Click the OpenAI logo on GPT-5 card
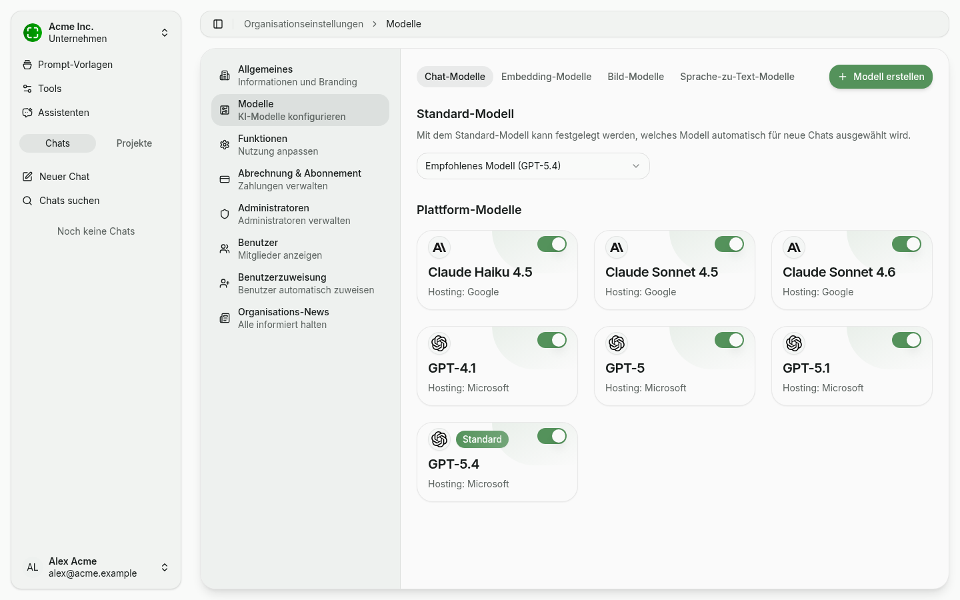The width and height of the screenshot is (960, 600). 617,343
